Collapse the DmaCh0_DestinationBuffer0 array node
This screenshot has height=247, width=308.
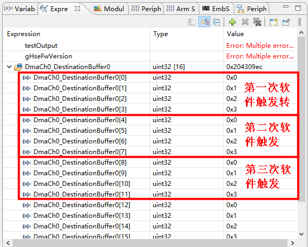tap(9, 67)
